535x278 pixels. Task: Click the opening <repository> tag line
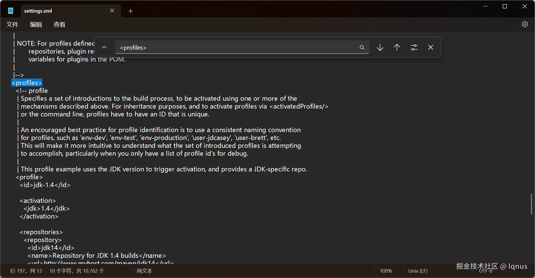tap(43, 240)
